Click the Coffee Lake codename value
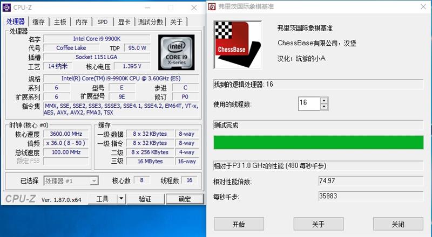The width and height of the screenshot is (432, 237). click(71, 48)
